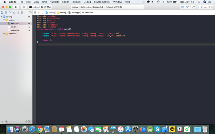The height and width of the screenshot is (134, 215).
Task: Show the Assistant editor
Action: click(x=188, y=7)
